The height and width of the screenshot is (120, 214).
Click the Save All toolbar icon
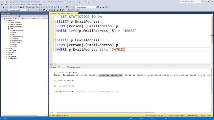23,7
